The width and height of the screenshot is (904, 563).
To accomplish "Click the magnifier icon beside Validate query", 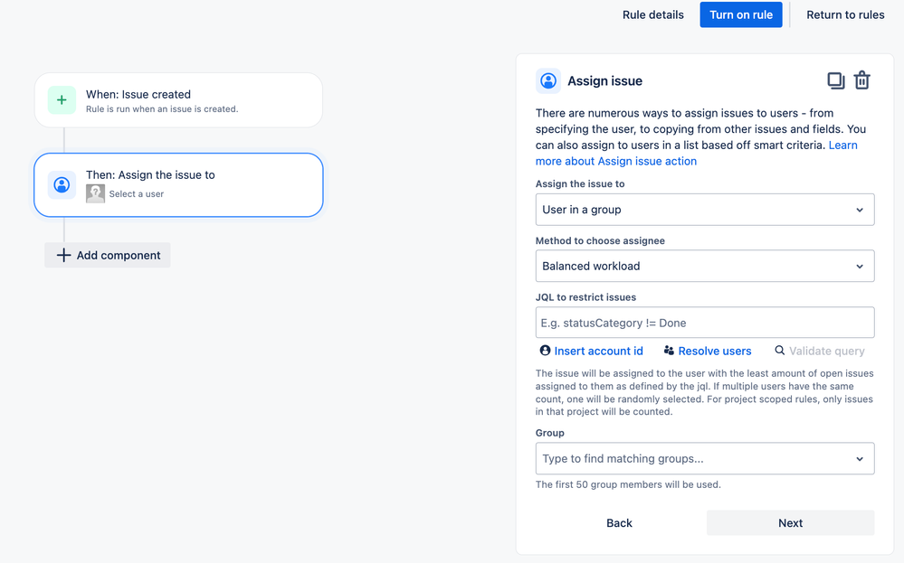I will 779,351.
